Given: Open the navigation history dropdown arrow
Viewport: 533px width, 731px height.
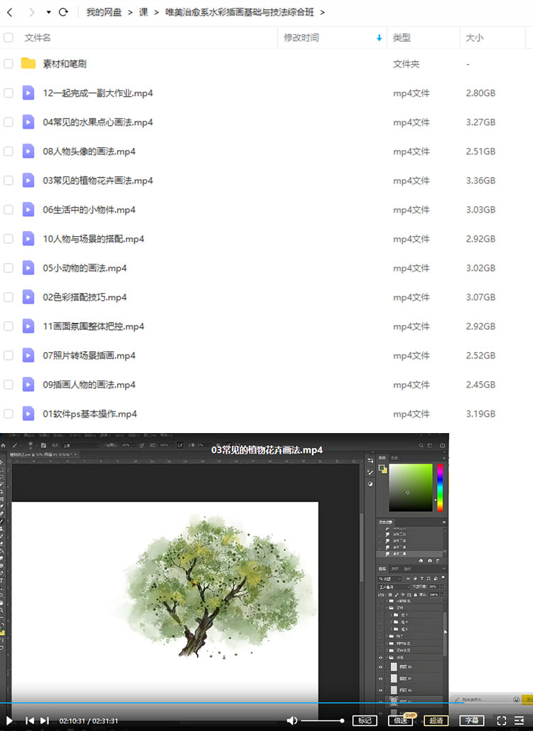Looking at the screenshot, I should (x=48, y=12).
